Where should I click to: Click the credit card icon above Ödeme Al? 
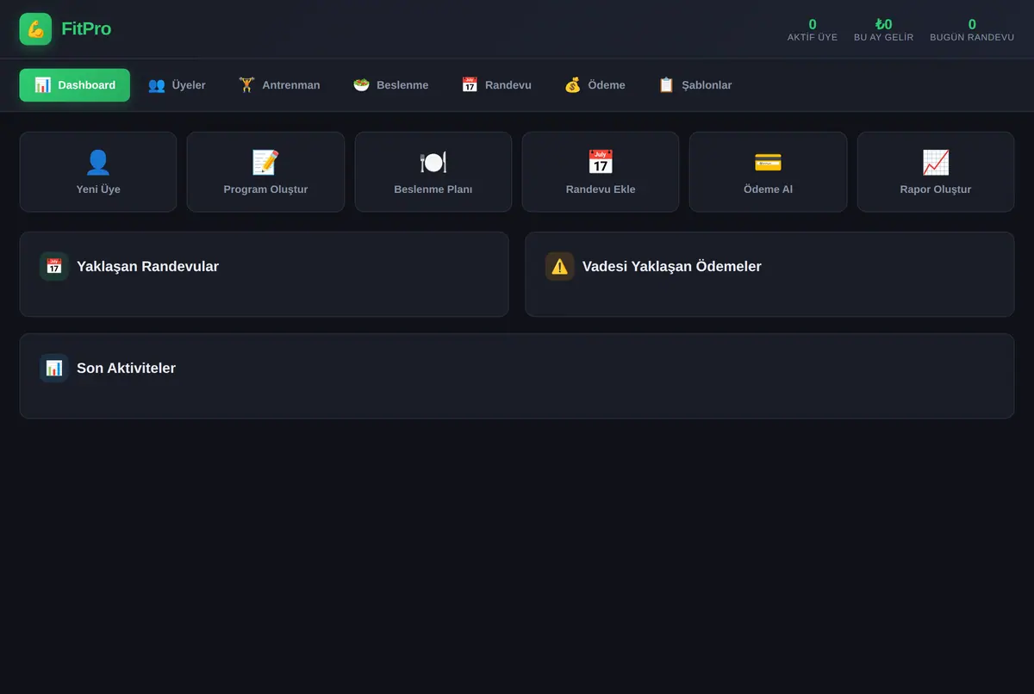pyautogui.click(x=768, y=162)
